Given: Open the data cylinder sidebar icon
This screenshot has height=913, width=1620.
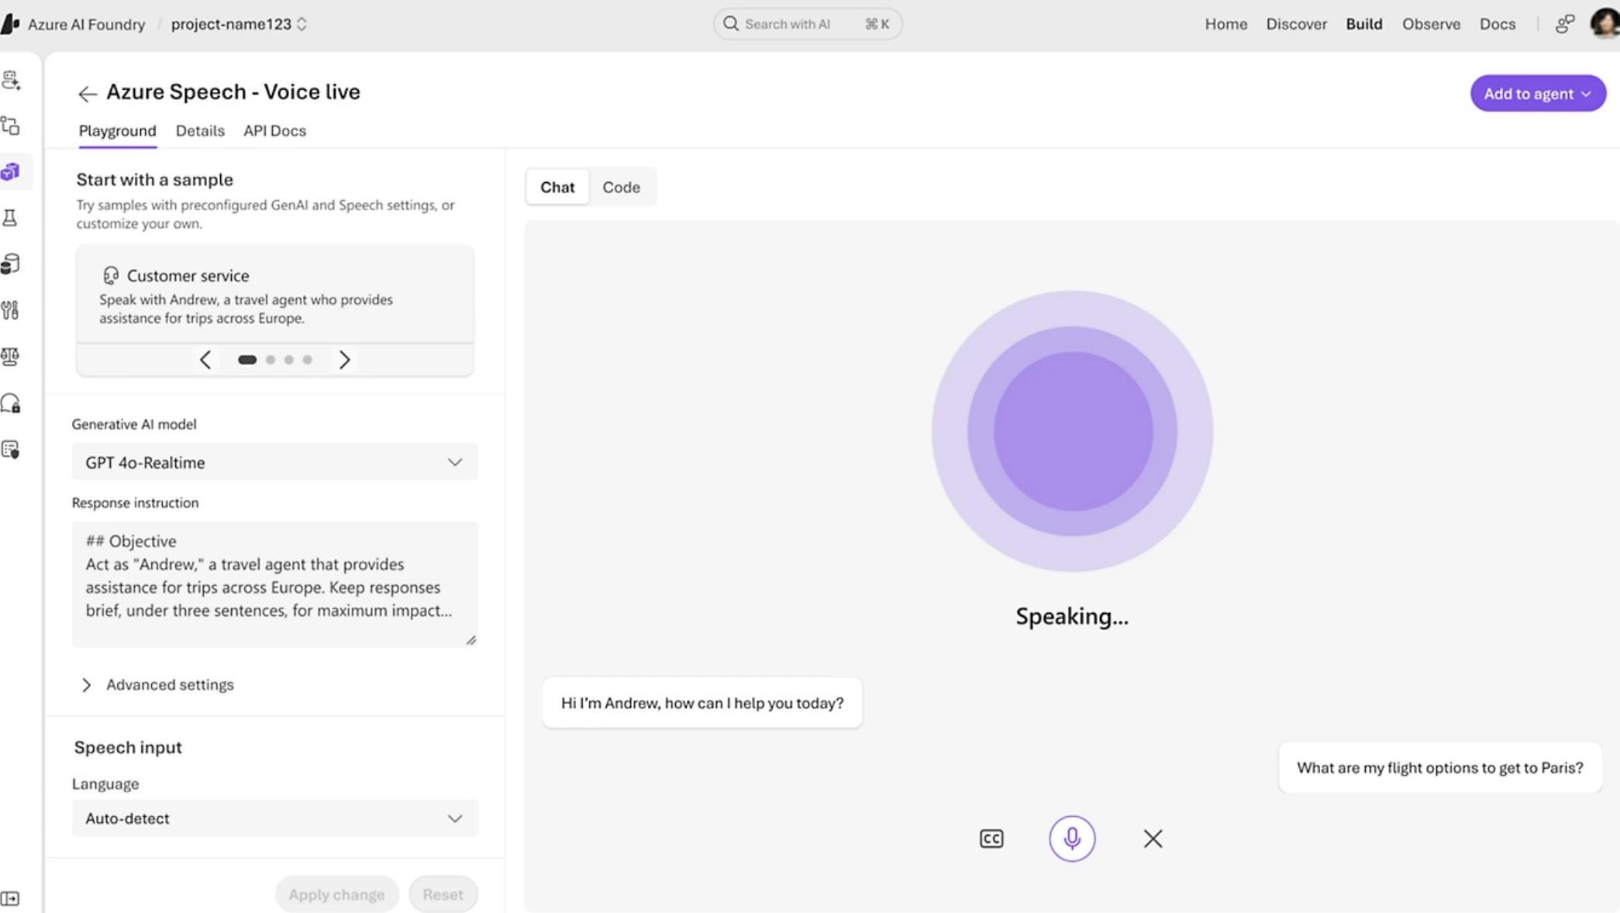Looking at the screenshot, I should click(11, 264).
